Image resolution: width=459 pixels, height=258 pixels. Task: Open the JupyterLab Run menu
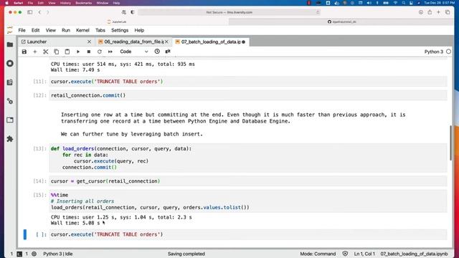coord(66,30)
